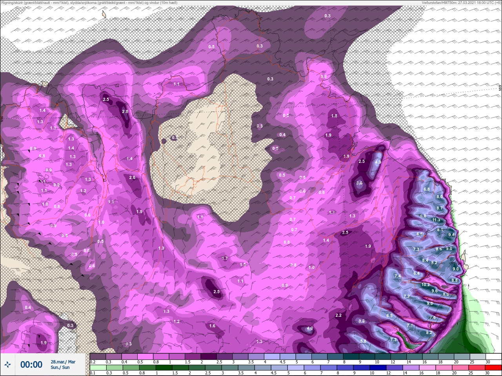Click the 8.7 precipitation value
Viewport: 502px width, 376px height.
point(440,208)
